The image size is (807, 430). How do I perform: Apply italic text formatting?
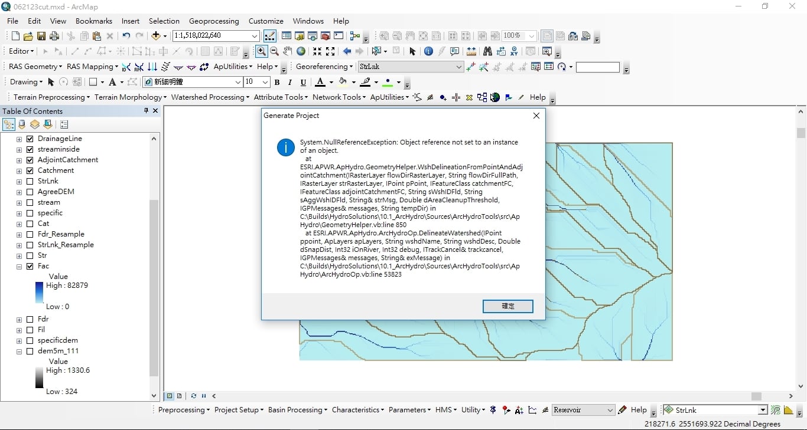pos(290,82)
